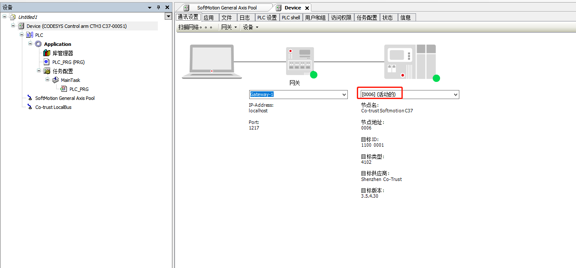Click the pin icon of devices panel
This screenshot has height=268, width=576.
(x=158, y=7)
